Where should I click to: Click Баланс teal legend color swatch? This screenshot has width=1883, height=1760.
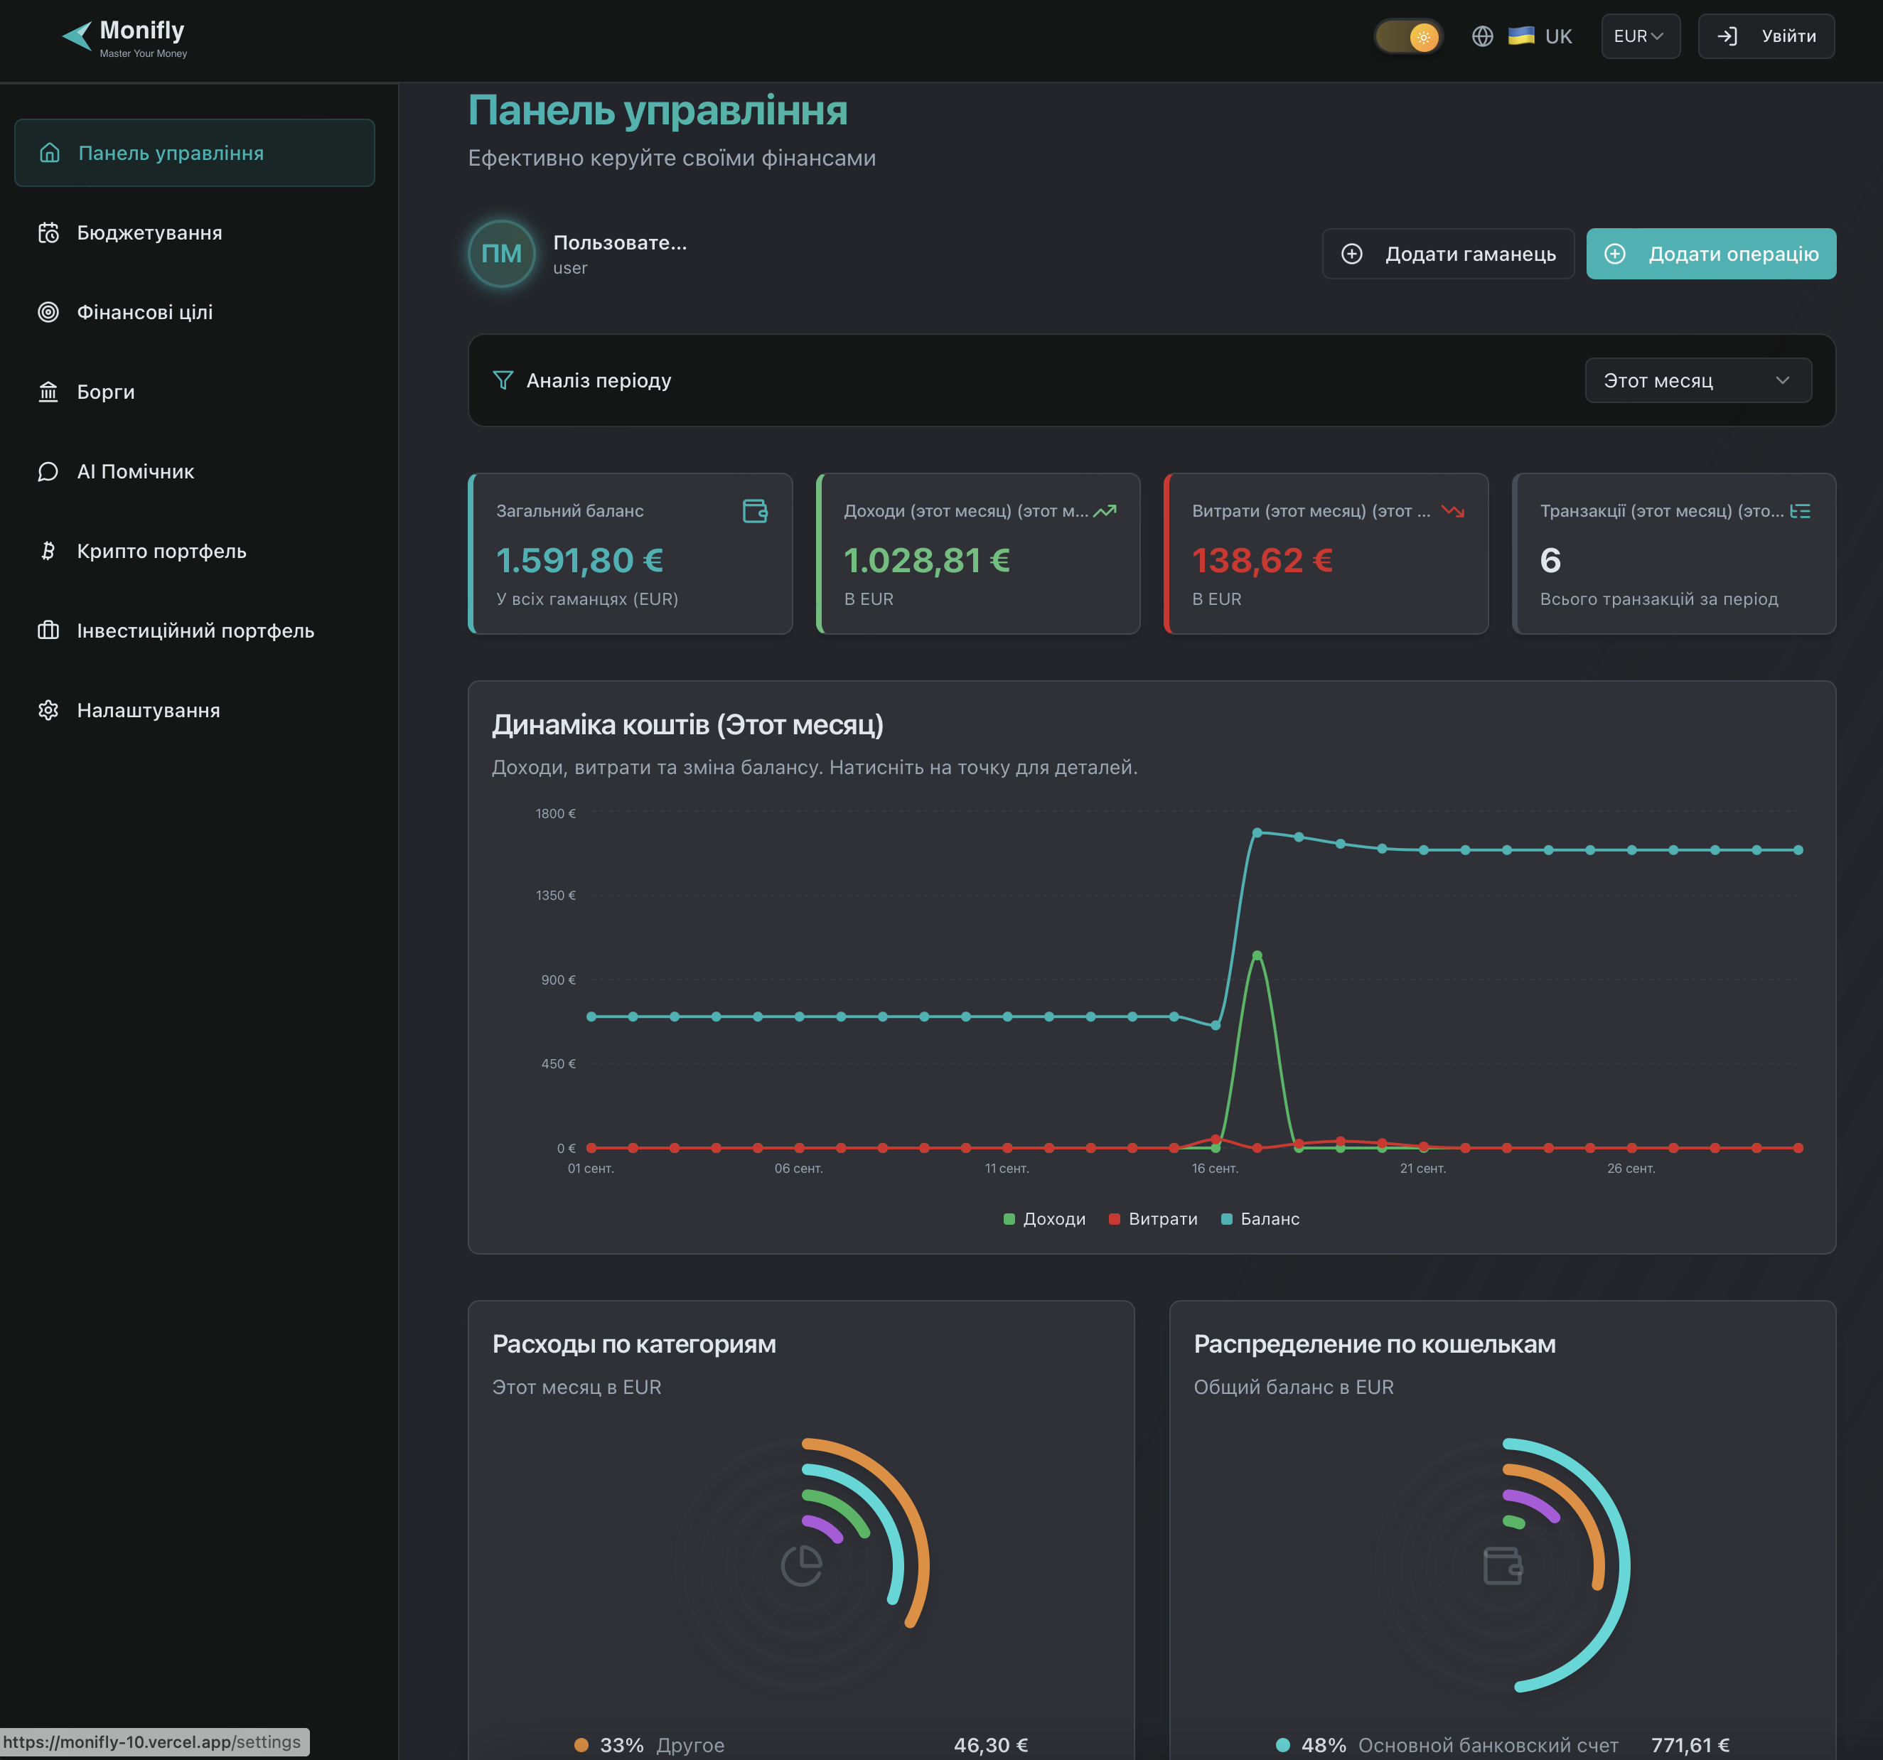tap(1227, 1219)
